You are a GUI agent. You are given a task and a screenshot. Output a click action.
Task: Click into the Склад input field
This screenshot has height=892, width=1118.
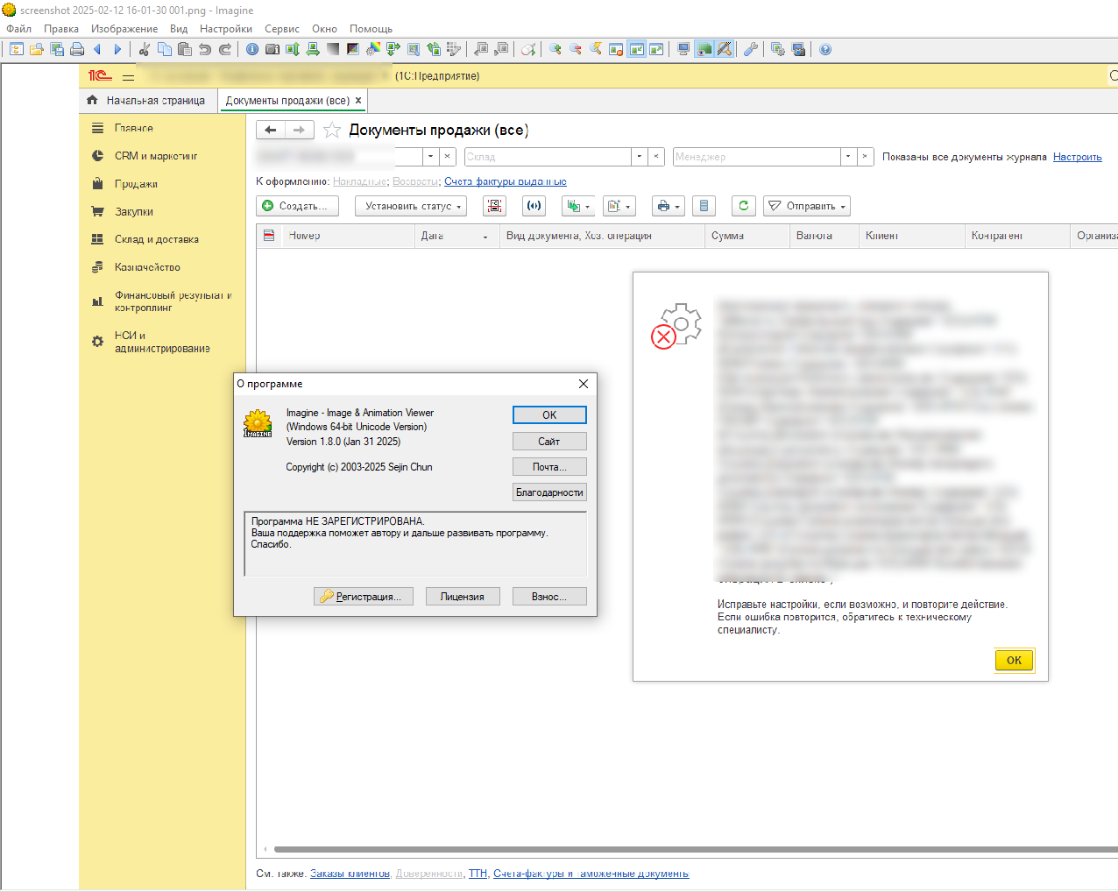tap(548, 157)
